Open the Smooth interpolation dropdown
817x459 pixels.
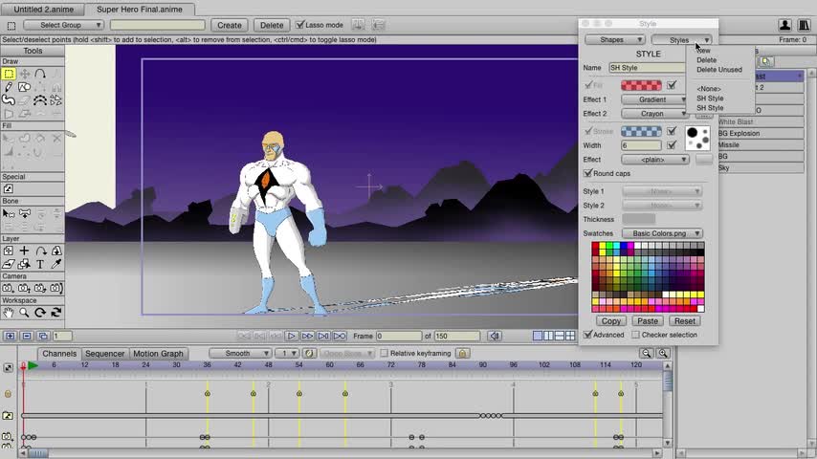[240, 353]
